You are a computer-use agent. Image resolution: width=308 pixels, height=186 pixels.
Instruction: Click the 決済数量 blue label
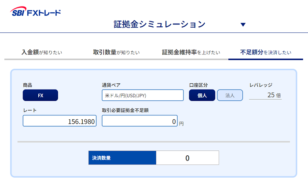click(x=122, y=158)
